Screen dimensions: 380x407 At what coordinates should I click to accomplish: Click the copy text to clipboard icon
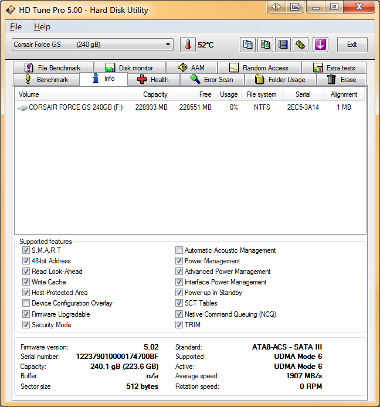click(248, 45)
